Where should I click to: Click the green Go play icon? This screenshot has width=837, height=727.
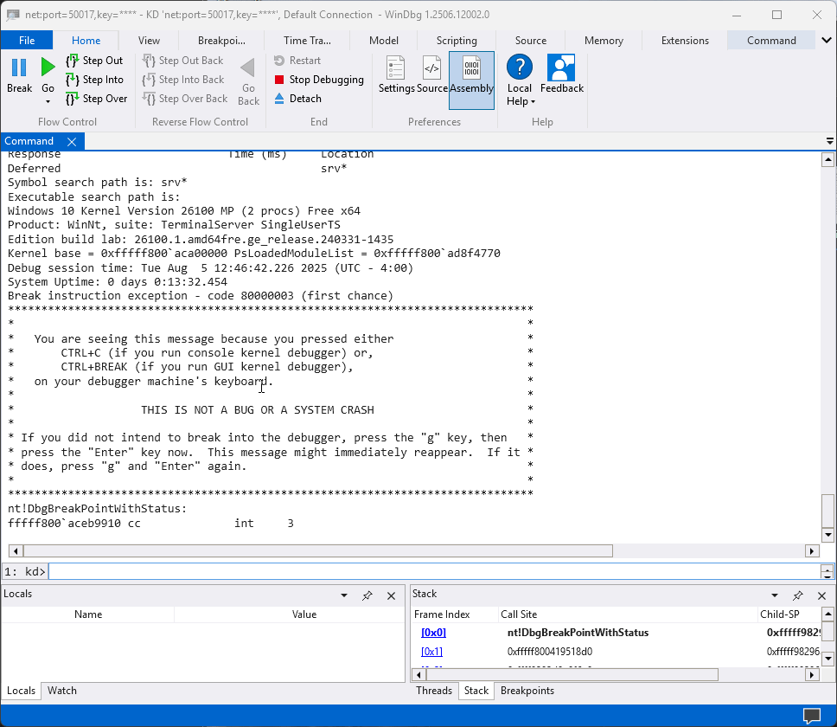click(48, 68)
